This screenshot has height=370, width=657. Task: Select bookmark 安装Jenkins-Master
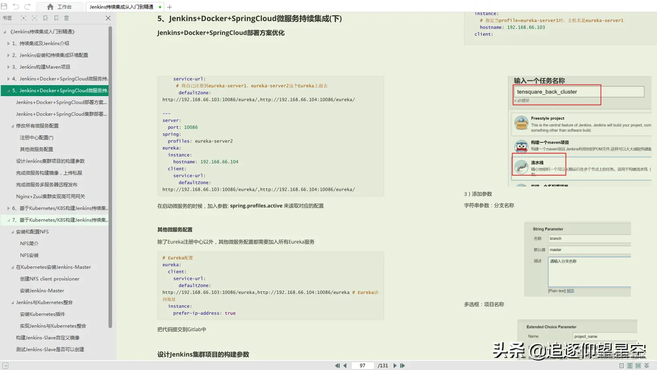coord(42,291)
